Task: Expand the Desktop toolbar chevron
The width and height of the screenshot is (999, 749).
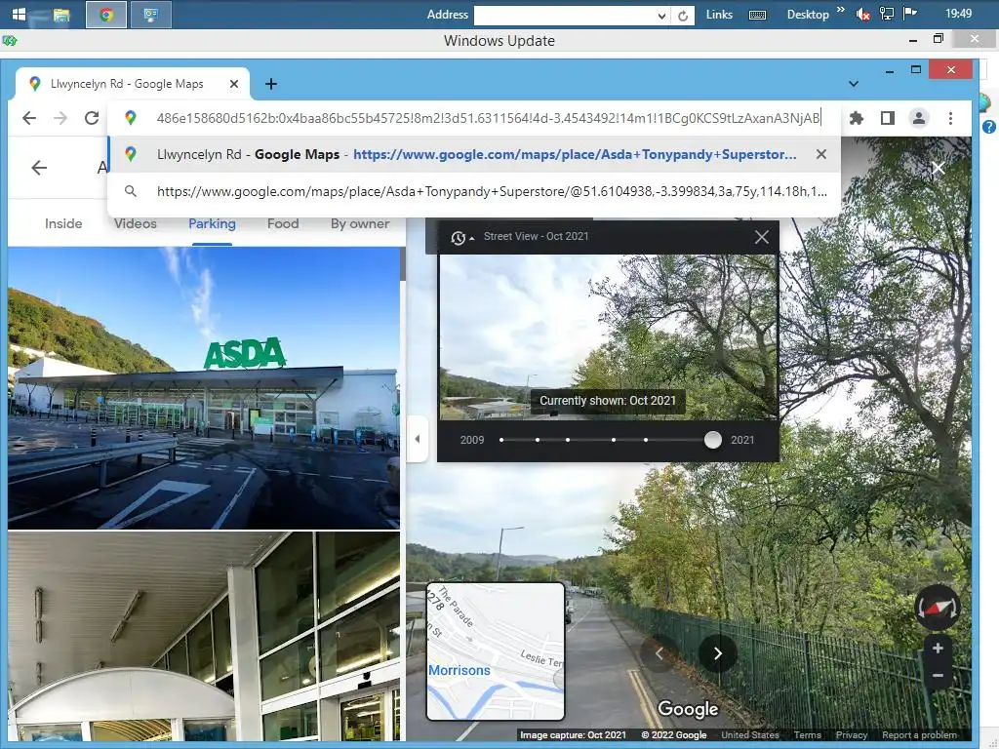Action: (x=840, y=10)
